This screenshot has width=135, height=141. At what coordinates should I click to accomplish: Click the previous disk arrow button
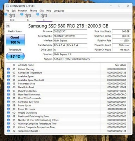[x=8, y=26]
